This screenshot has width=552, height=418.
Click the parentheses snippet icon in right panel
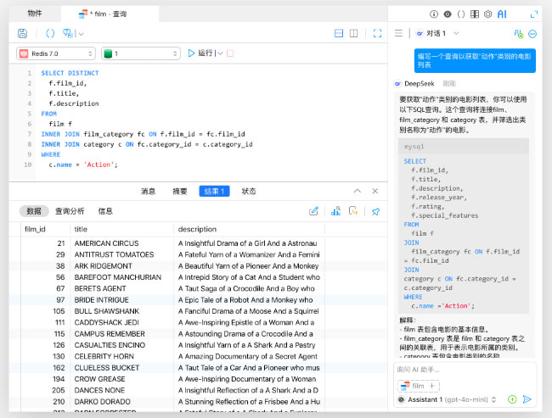[x=461, y=14]
